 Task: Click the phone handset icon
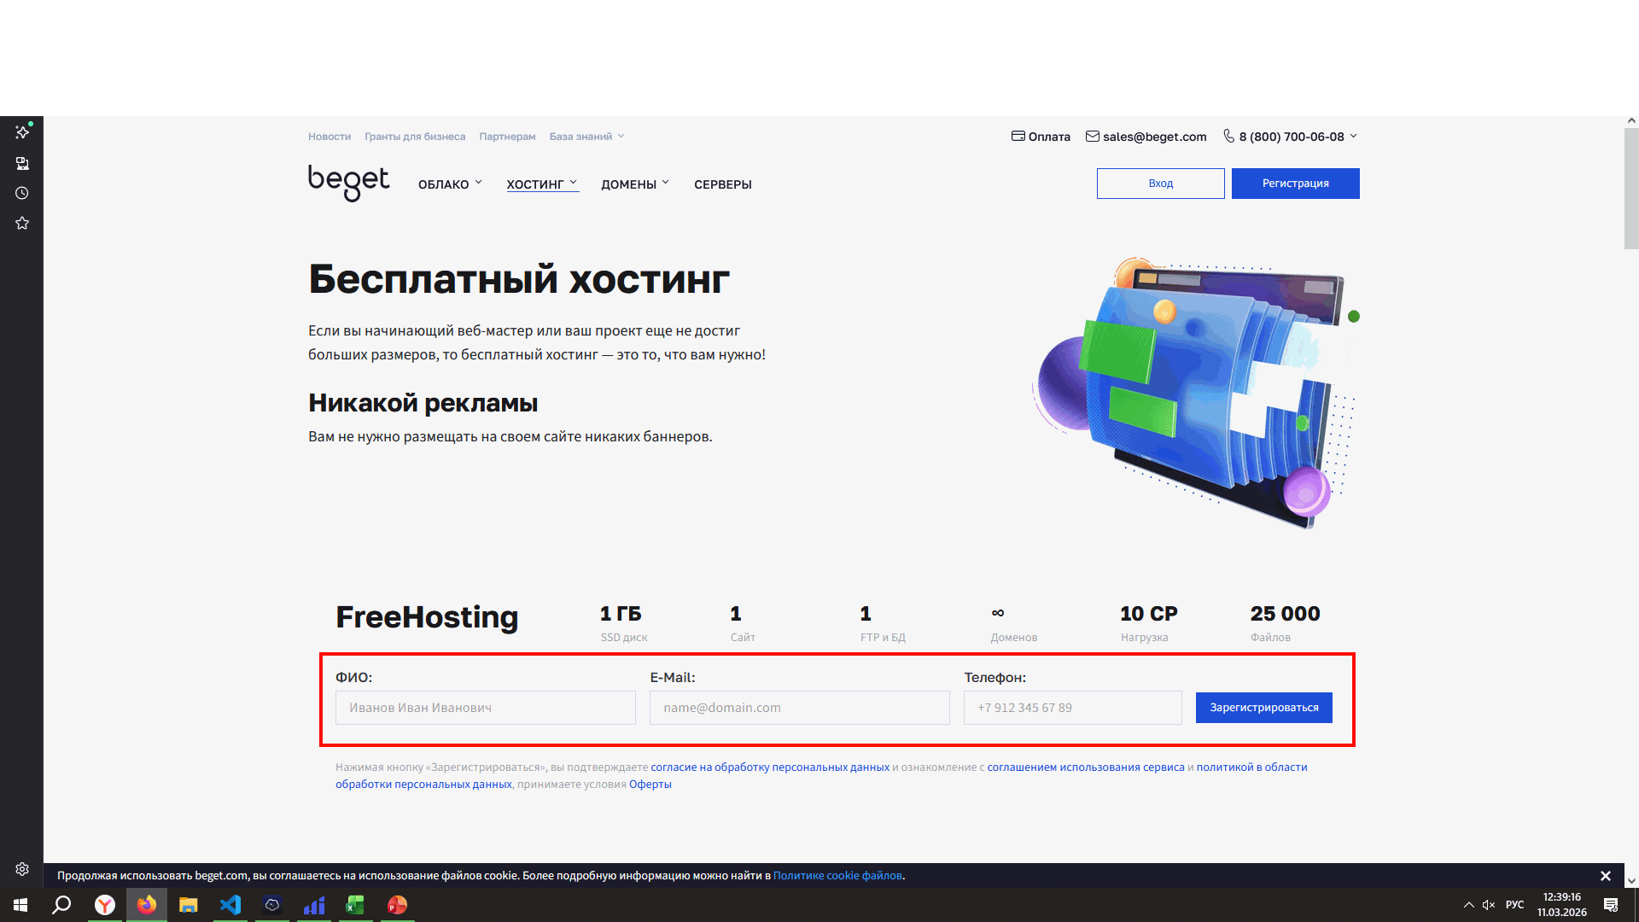[1228, 136]
